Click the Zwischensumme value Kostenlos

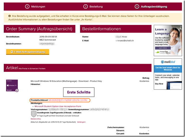(x=144, y=127)
